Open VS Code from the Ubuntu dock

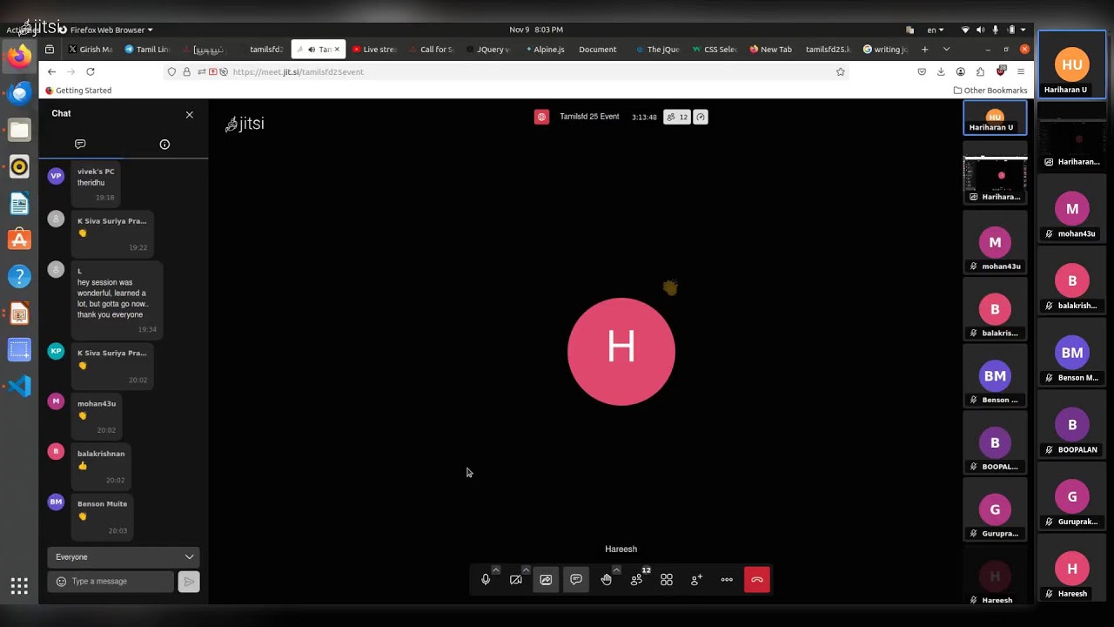[19, 386]
